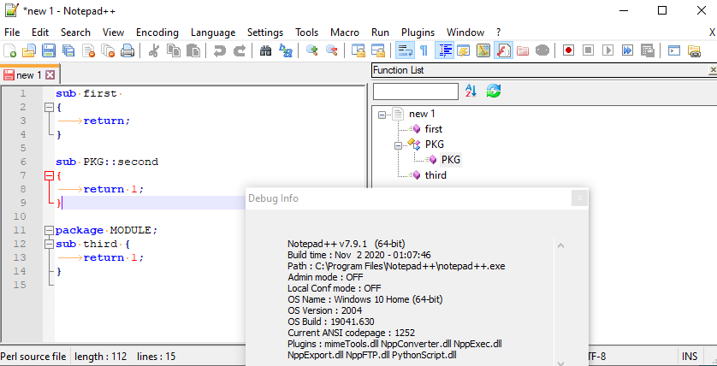Toggle Word Wrap in the toolbar
The height and width of the screenshot is (366, 717).
point(405,50)
